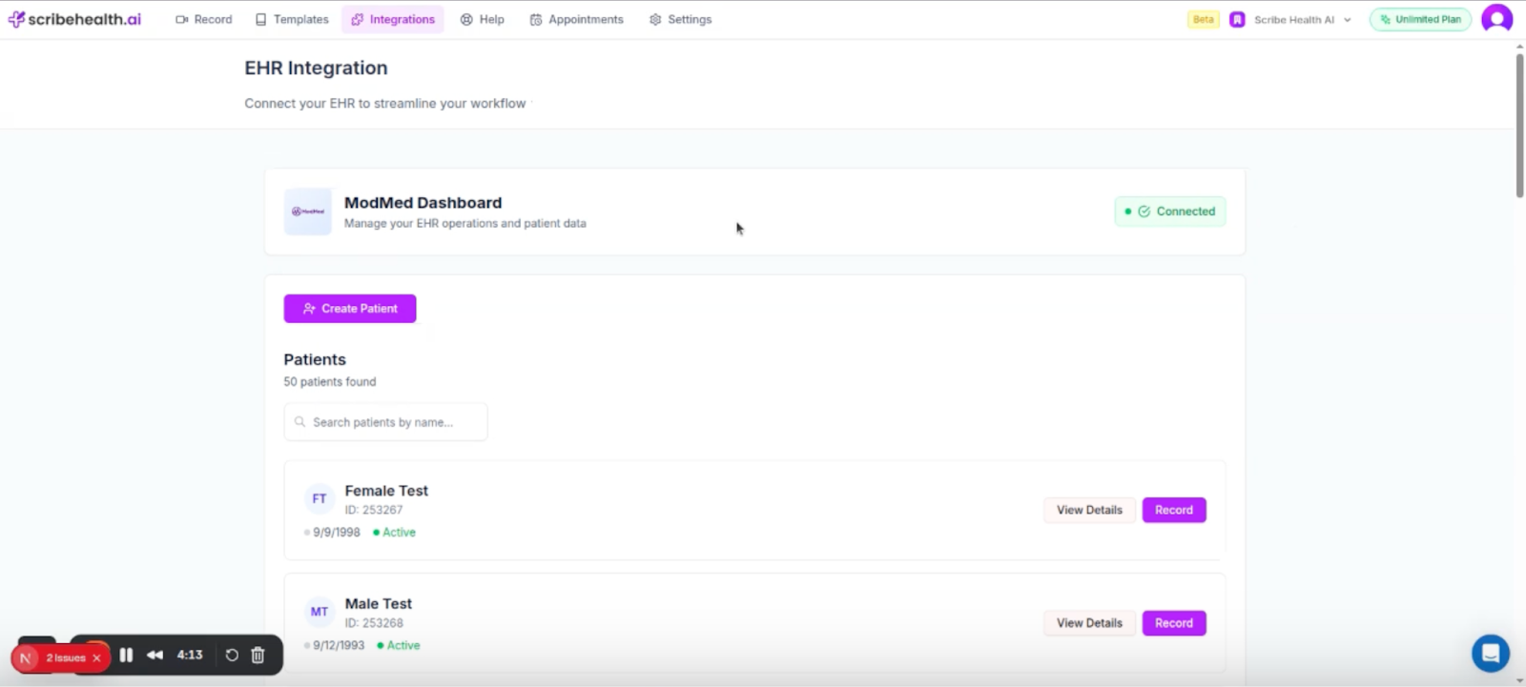Click the ID: 253267 text

point(374,510)
